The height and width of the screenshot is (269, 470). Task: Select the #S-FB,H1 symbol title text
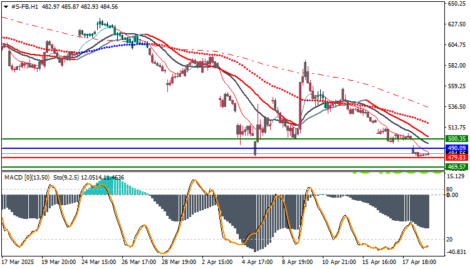coord(24,7)
